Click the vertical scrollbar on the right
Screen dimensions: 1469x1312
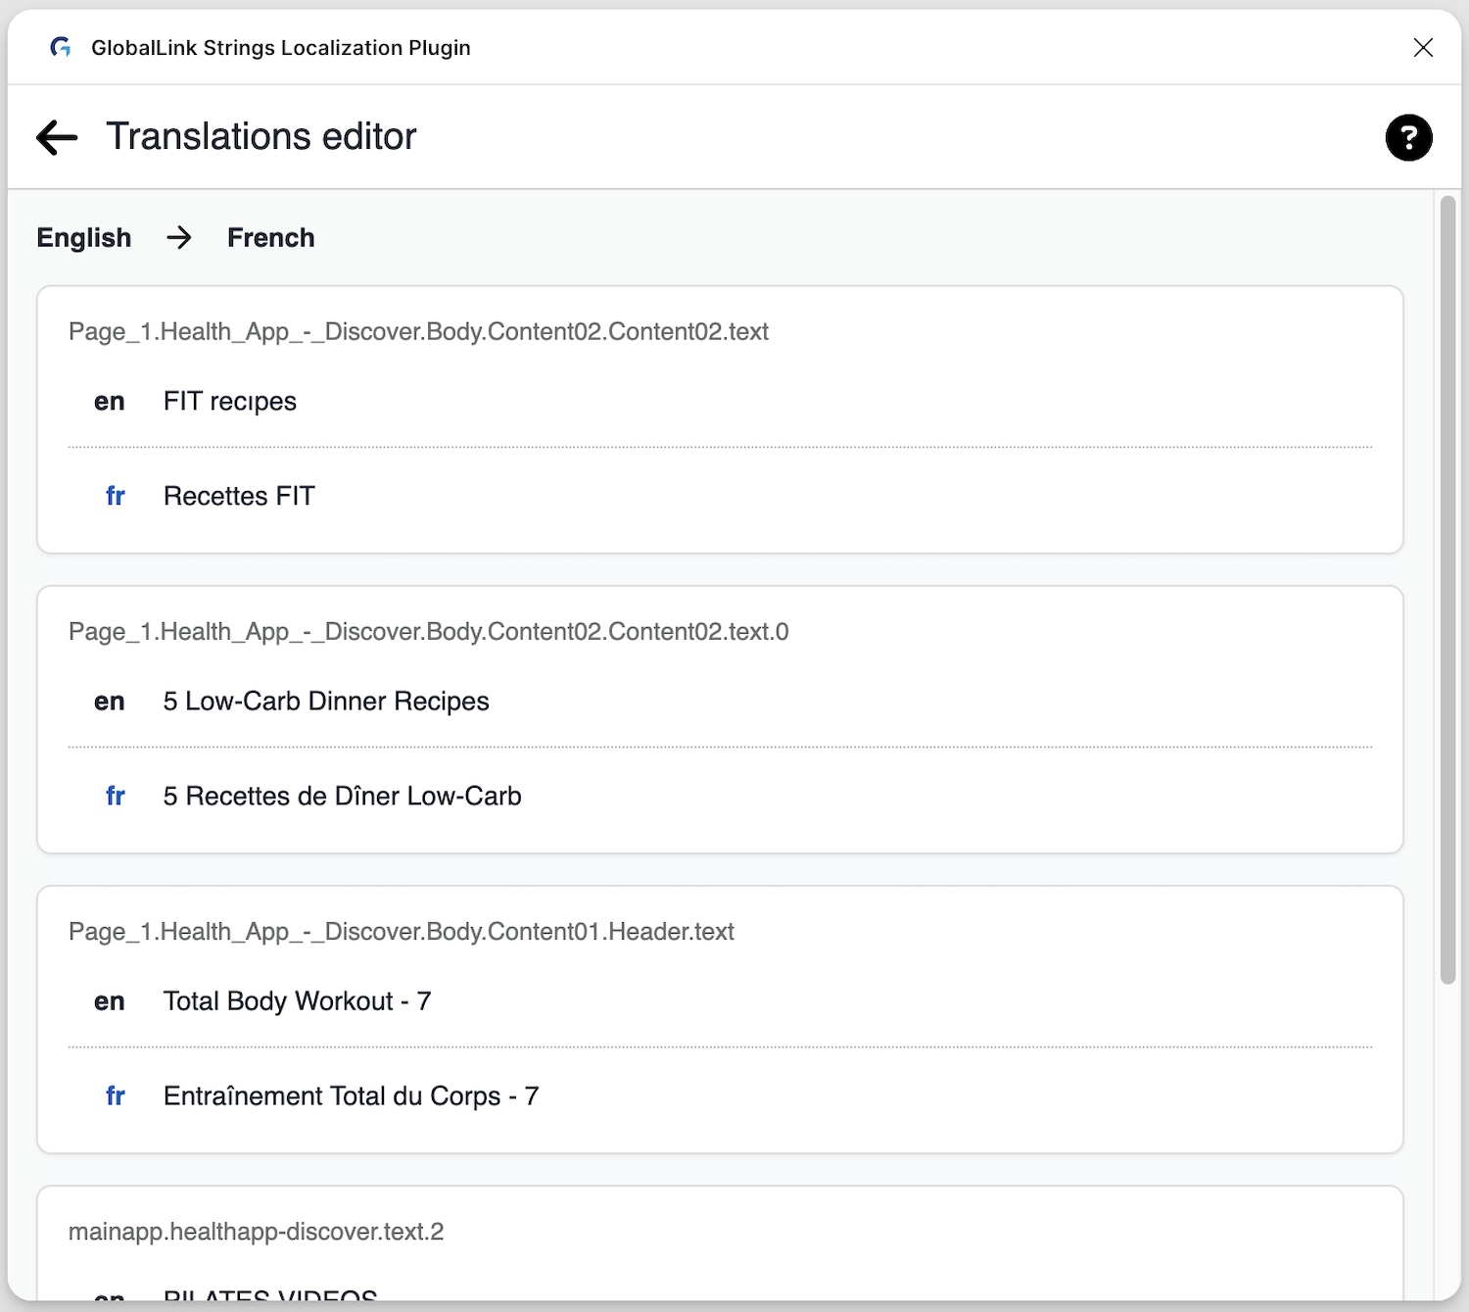point(1447,588)
